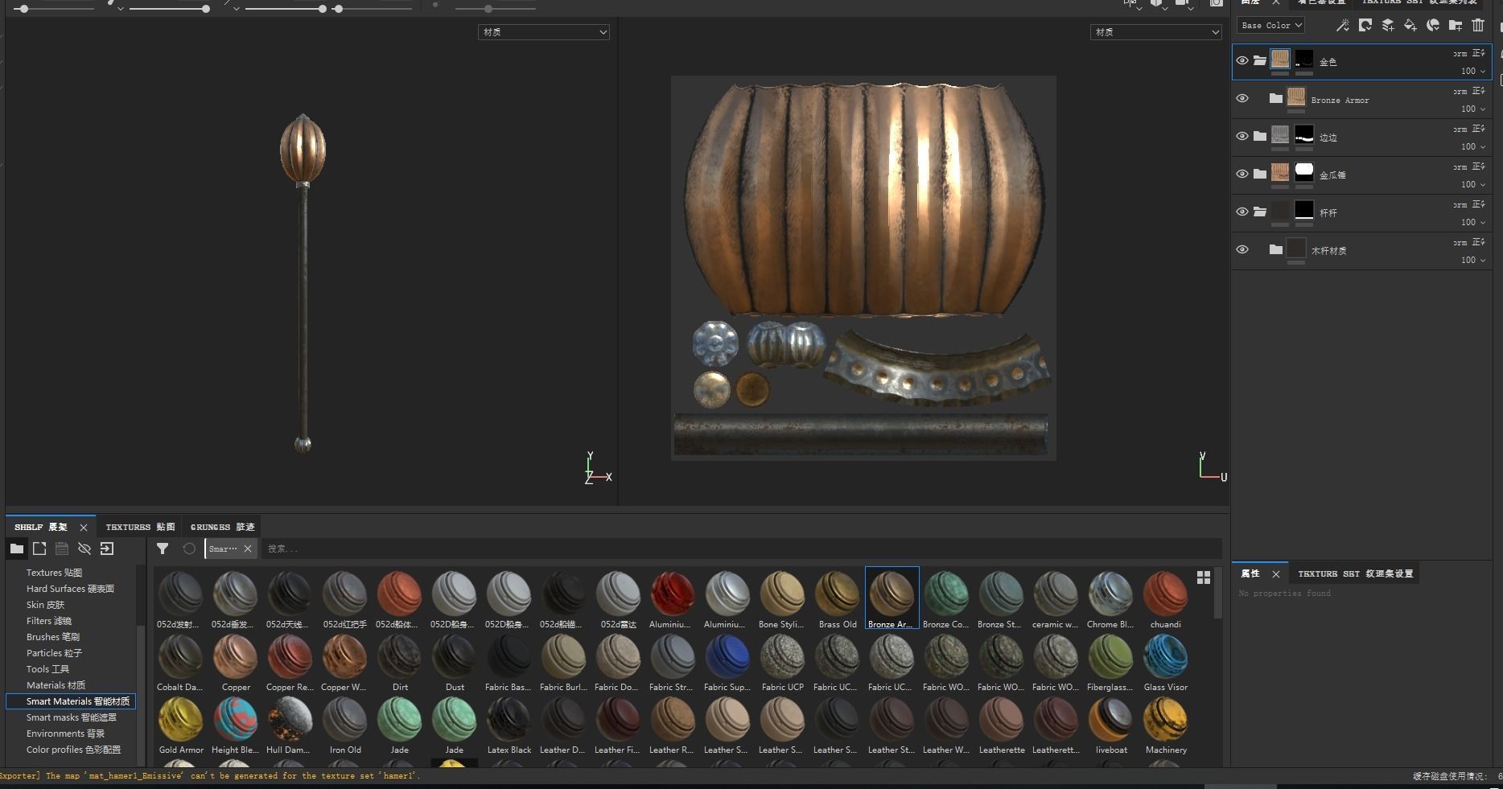Viewport: 1503px width, 789px height.
Task: Add a new folder in layer stack
Action: 1456,26
